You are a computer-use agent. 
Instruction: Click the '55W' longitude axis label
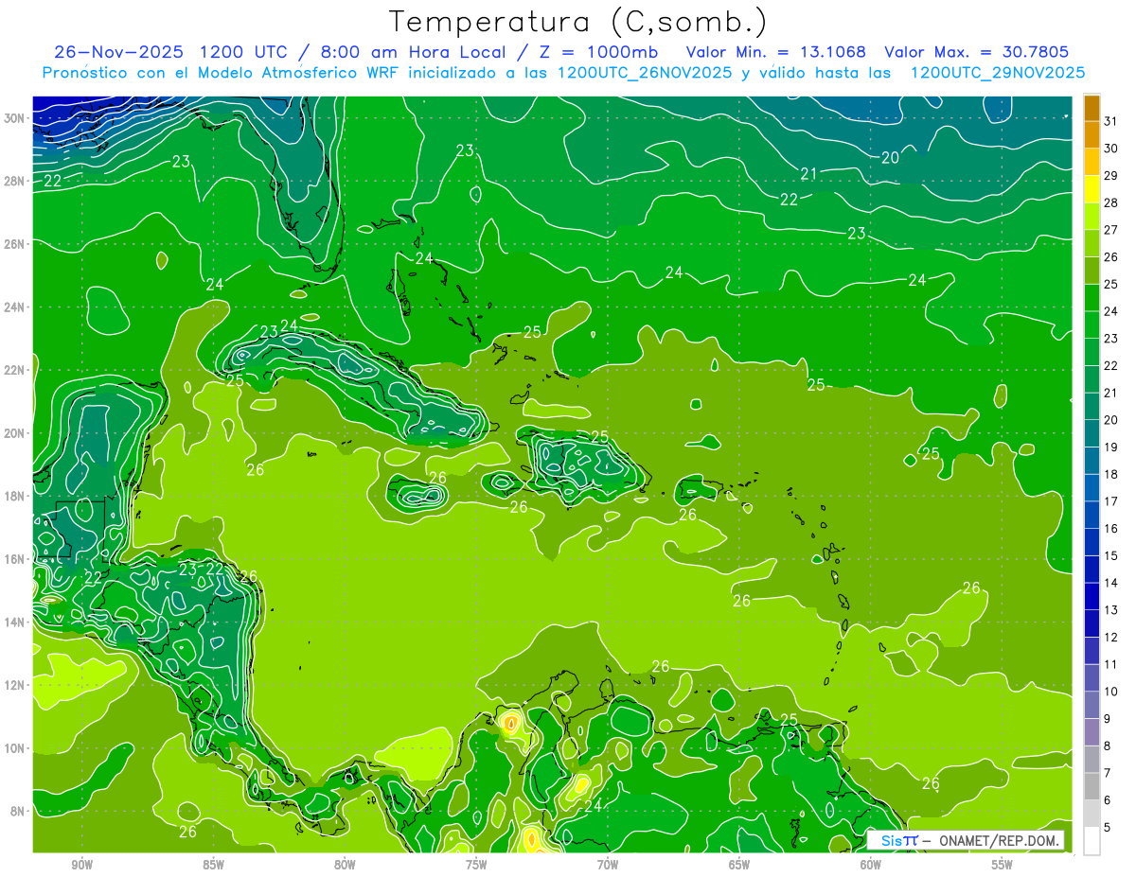point(1003,865)
